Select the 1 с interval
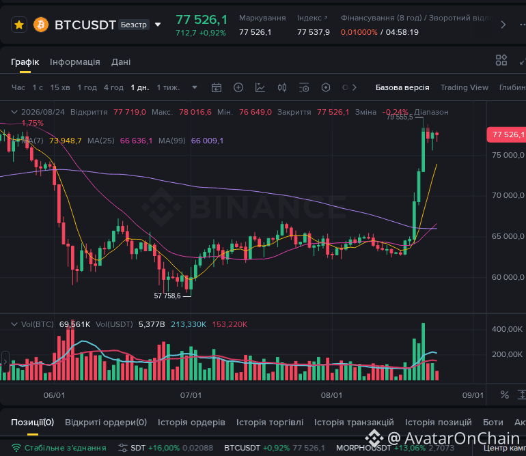Viewport: 526px width, 456px height. [38, 87]
